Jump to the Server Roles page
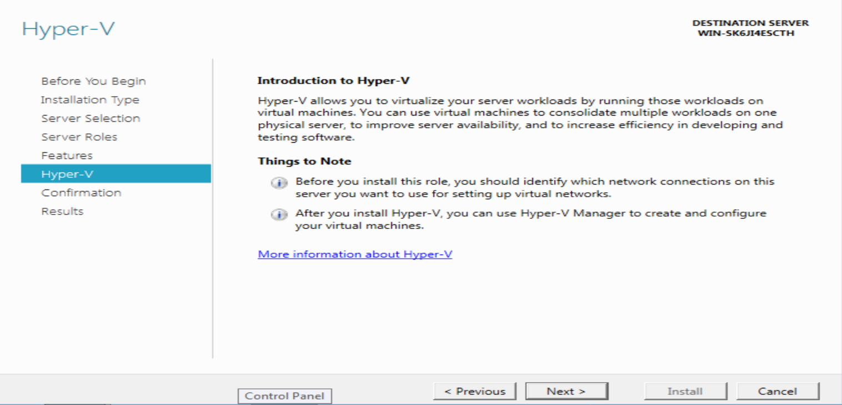 (79, 137)
